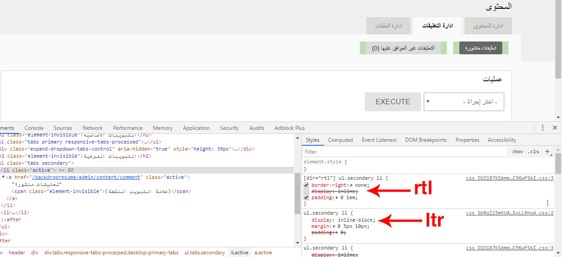This screenshot has width=562, height=257.
Task: Open the اختر إجراء action dropdown
Action: pyautogui.click(x=464, y=102)
